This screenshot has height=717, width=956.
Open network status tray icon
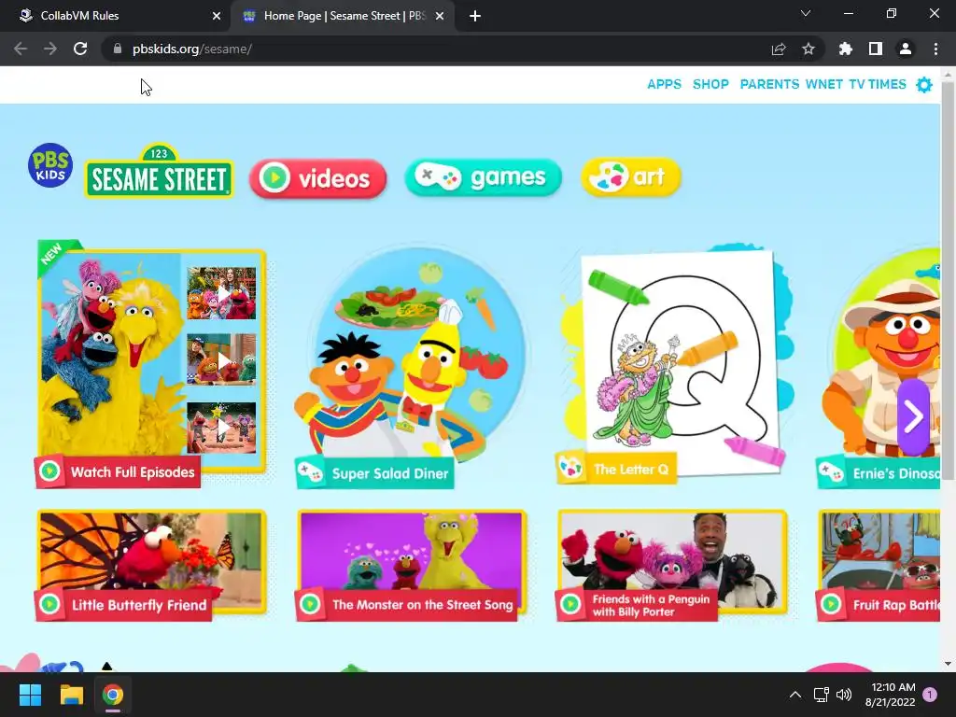point(821,695)
